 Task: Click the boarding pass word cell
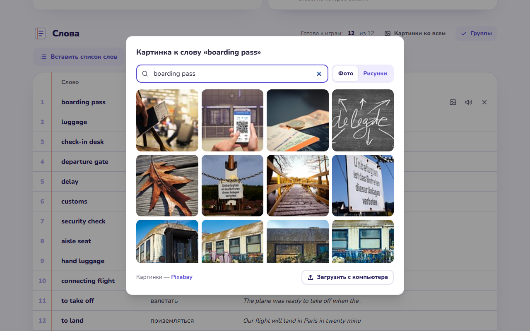(83, 102)
